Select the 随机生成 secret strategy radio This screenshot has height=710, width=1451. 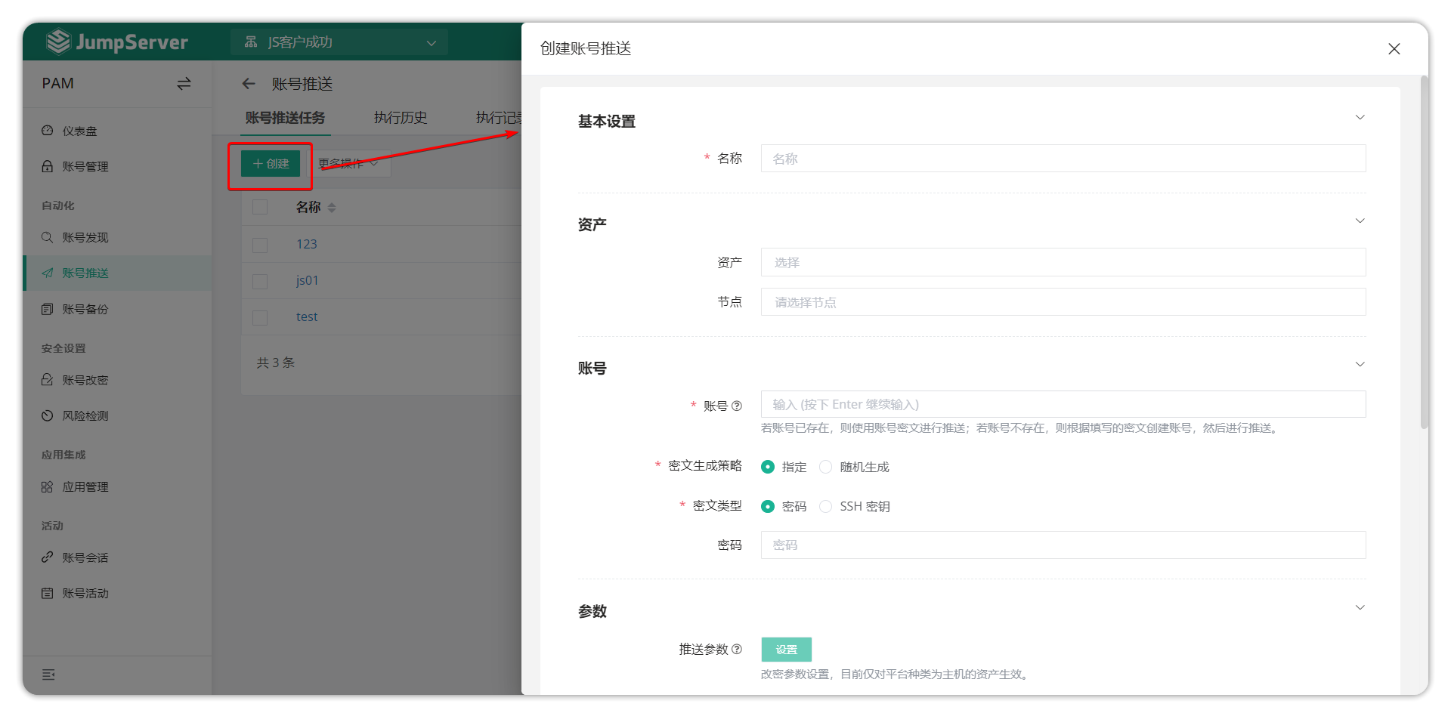[825, 467]
